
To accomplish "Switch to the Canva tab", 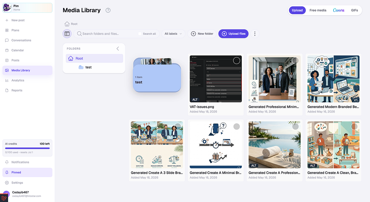I will [x=339, y=10].
